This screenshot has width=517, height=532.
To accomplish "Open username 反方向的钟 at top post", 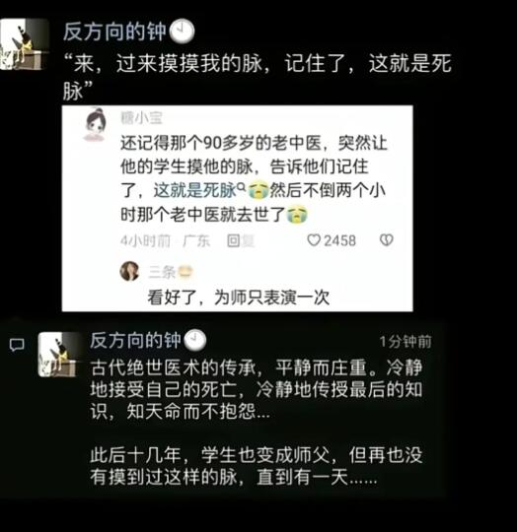I will pos(114,32).
